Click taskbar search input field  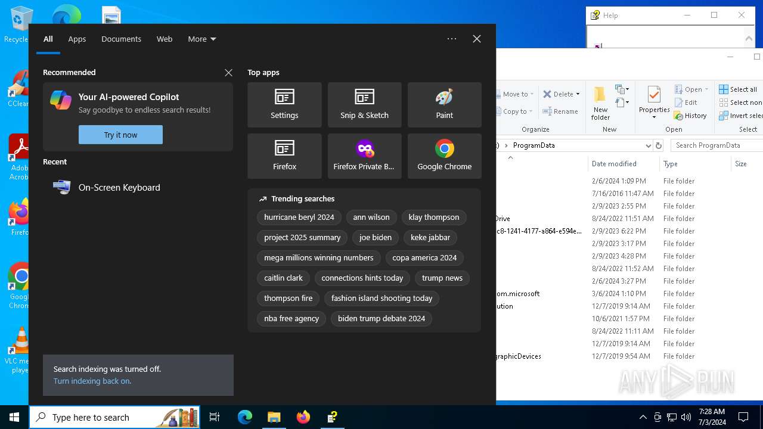pos(114,417)
